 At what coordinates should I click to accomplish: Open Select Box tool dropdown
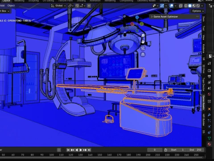click(x=5, y=11)
